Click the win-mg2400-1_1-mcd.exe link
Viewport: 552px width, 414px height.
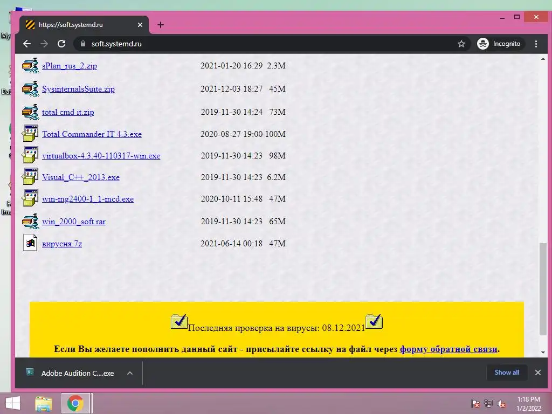(x=88, y=199)
